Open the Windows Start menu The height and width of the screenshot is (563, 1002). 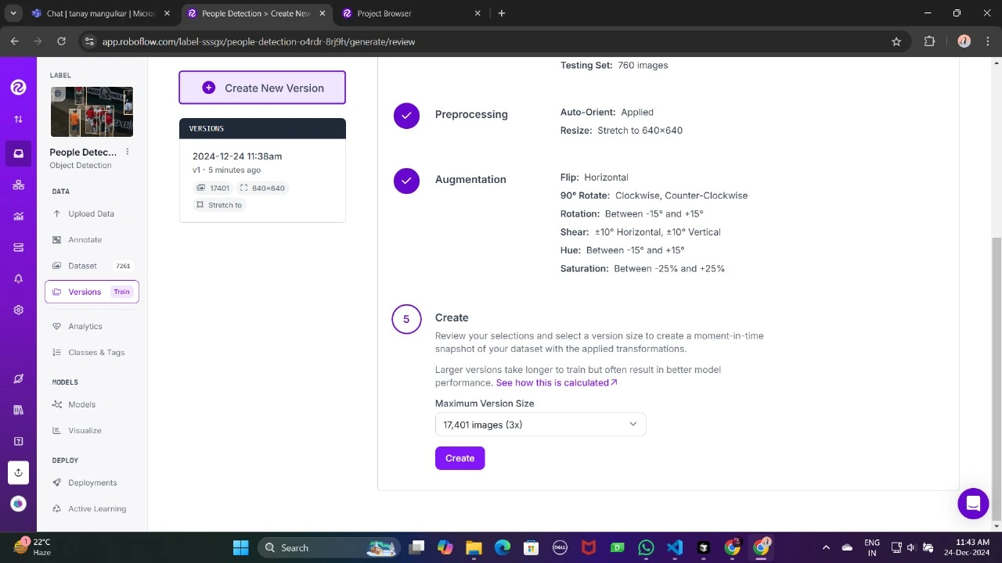click(240, 547)
